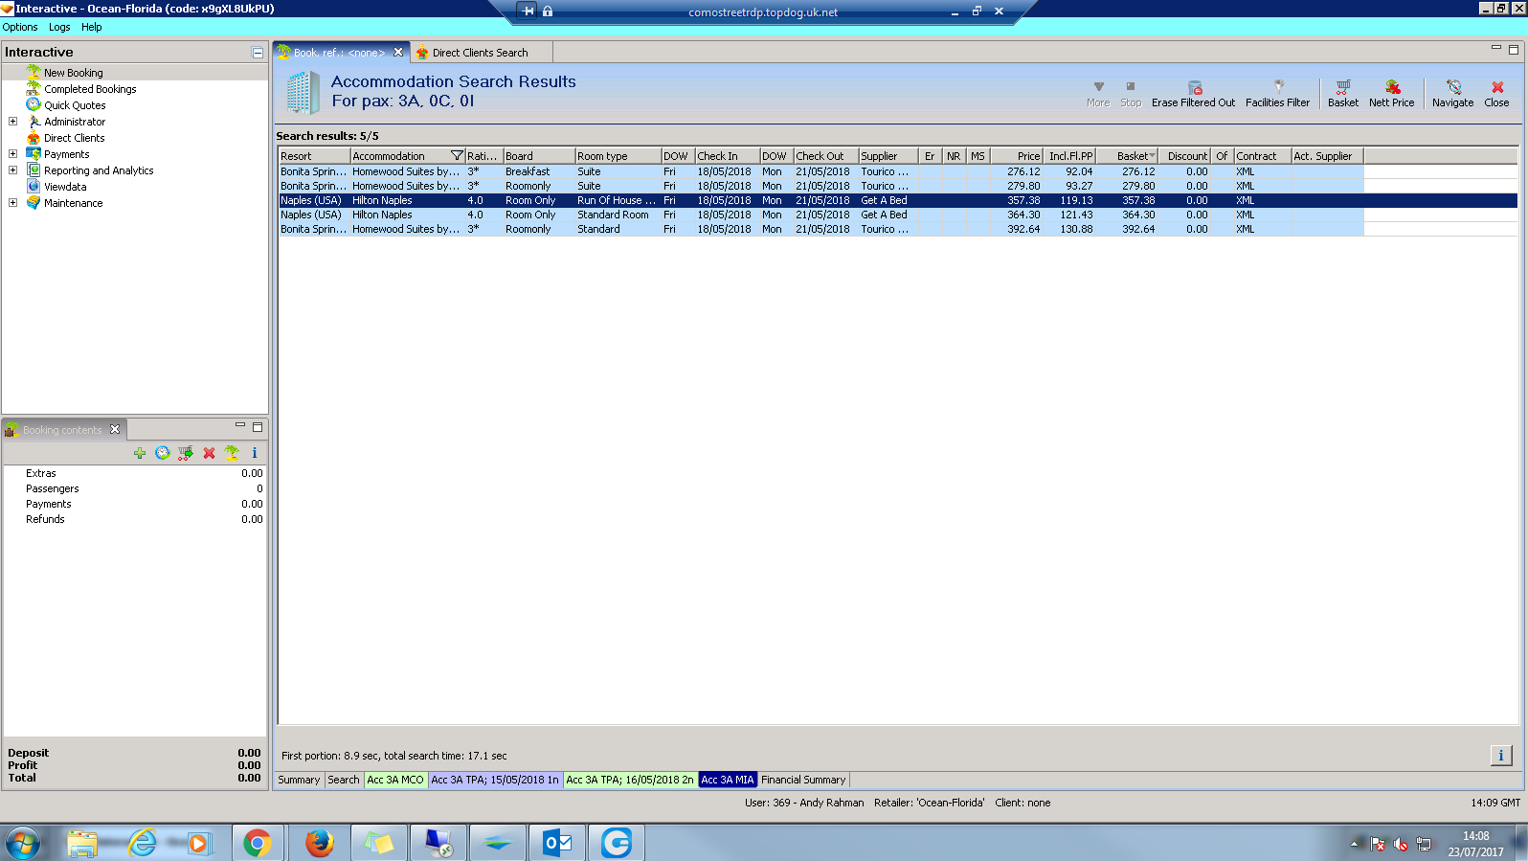Open Remote Desktop Connection in taskbar

pos(438,843)
